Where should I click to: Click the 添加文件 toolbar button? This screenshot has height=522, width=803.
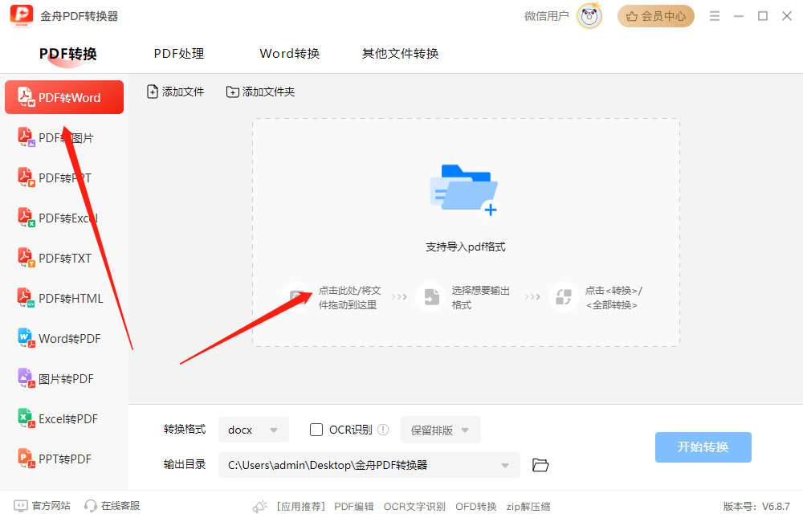pyautogui.click(x=176, y=92)
